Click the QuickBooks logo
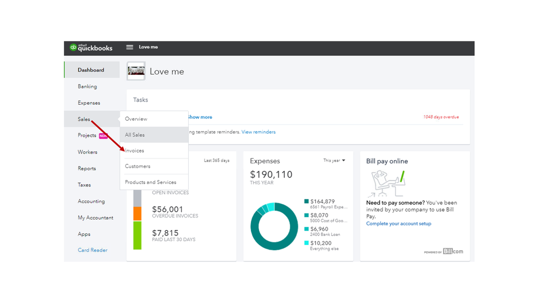Image resolution: width=539 pixels, height=303 pixels. pyautogui.click(x=91, y=47)
